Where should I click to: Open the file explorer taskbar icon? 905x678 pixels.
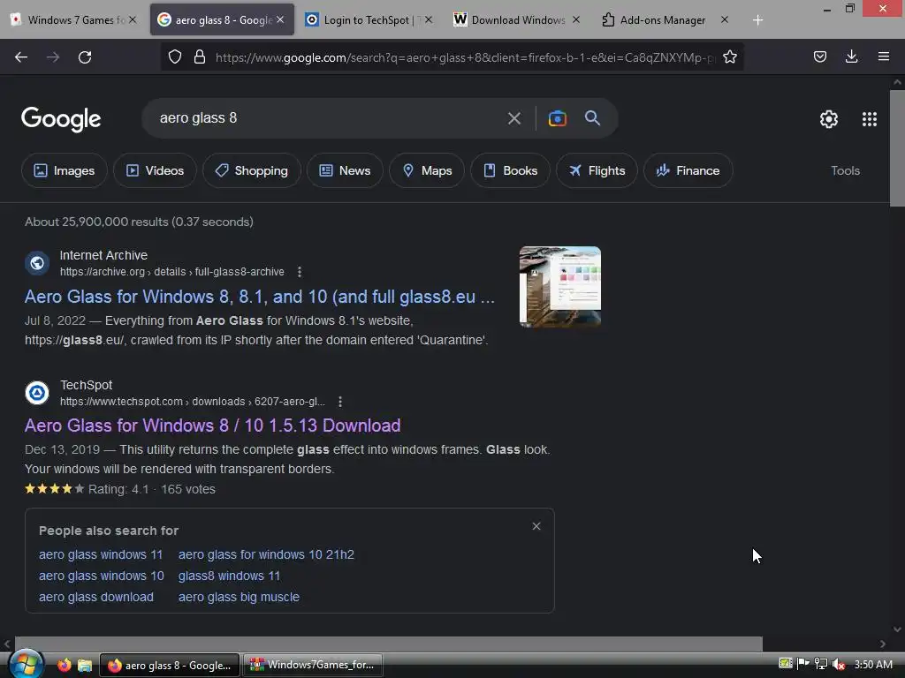(x=85, y=665)
